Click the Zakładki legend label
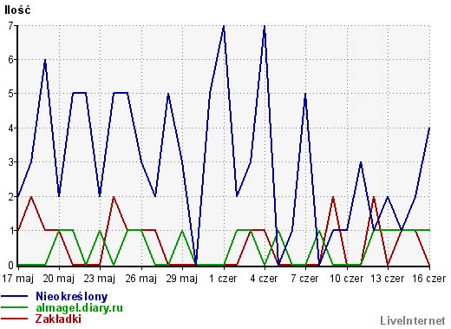Viewport: 451px width, 329px height. [58, 319]
